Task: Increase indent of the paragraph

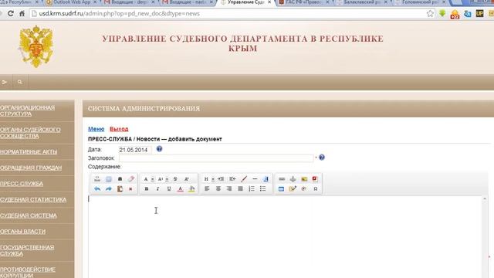Action: point(221,179)
